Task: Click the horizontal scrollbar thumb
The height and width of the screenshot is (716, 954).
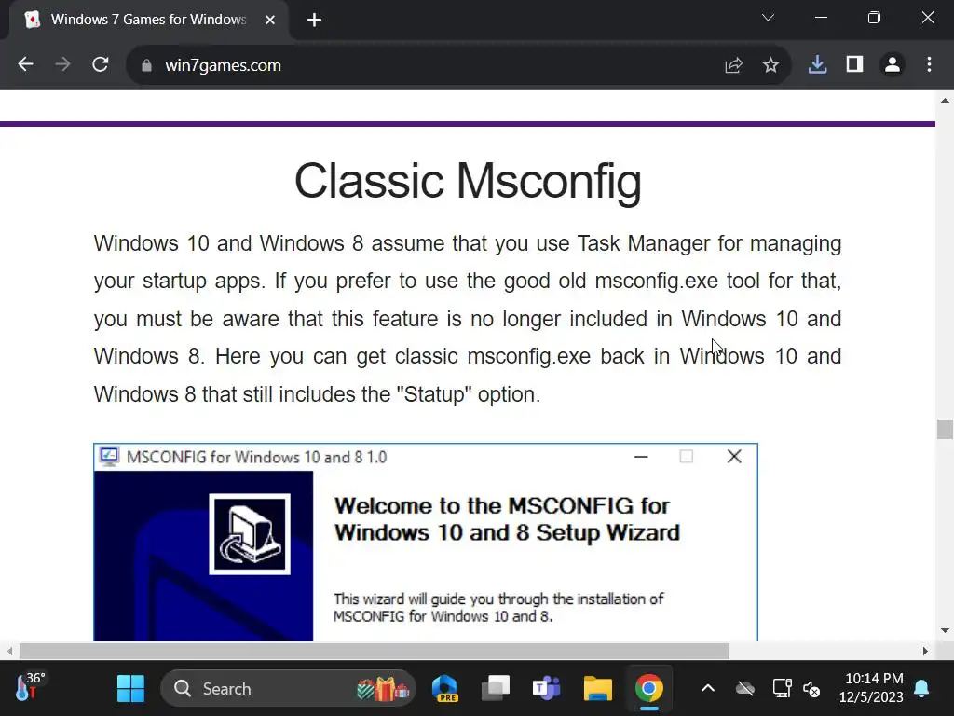Action: point(375,651)
